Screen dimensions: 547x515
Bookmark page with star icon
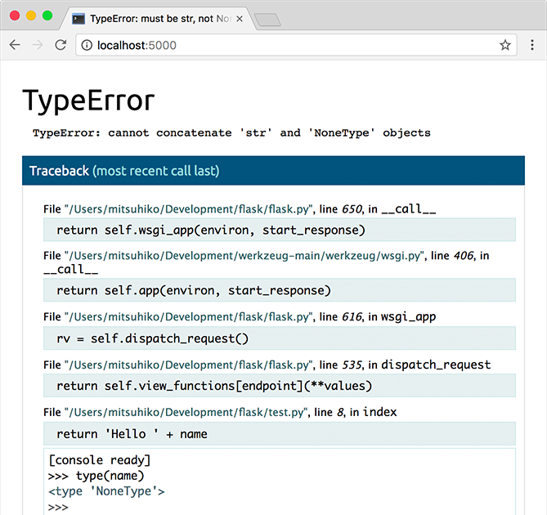[x=505, y=45]
